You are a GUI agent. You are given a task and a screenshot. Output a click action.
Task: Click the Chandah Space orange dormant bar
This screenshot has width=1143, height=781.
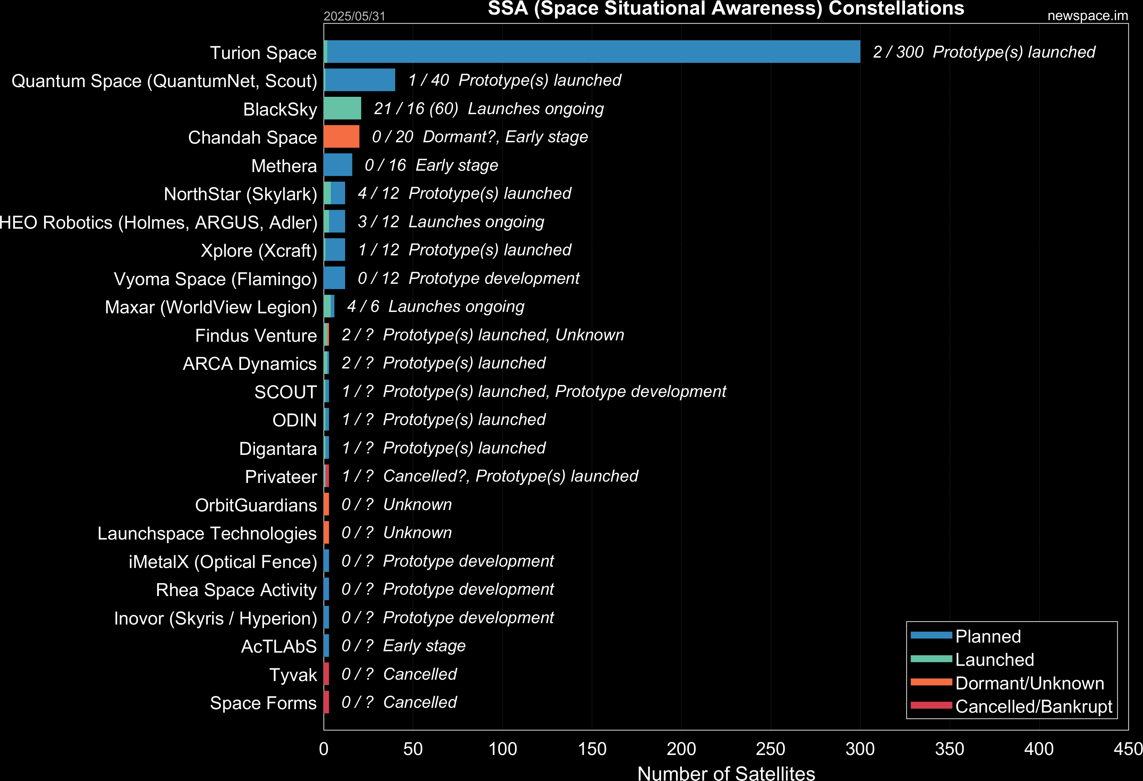pyautogui.click(x=341, y=136)
